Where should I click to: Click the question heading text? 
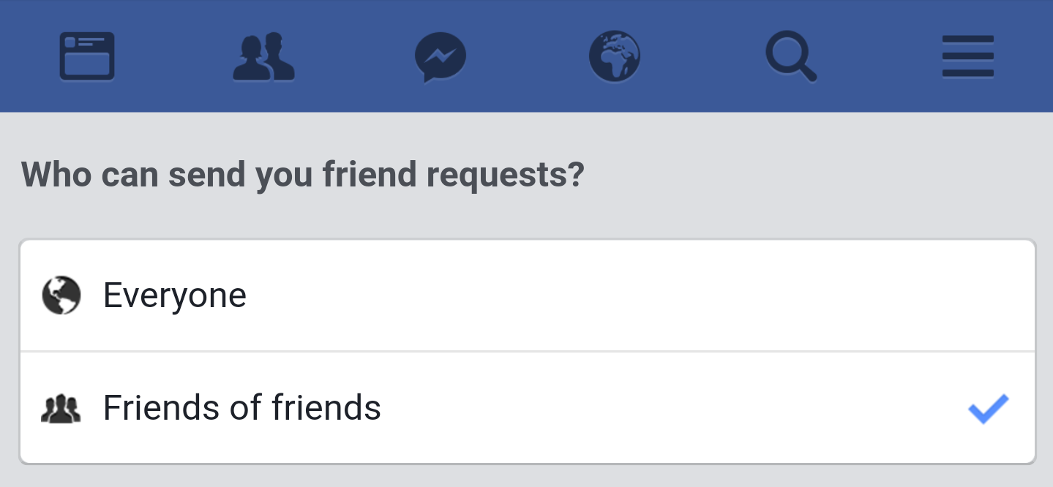click(303, 174)
